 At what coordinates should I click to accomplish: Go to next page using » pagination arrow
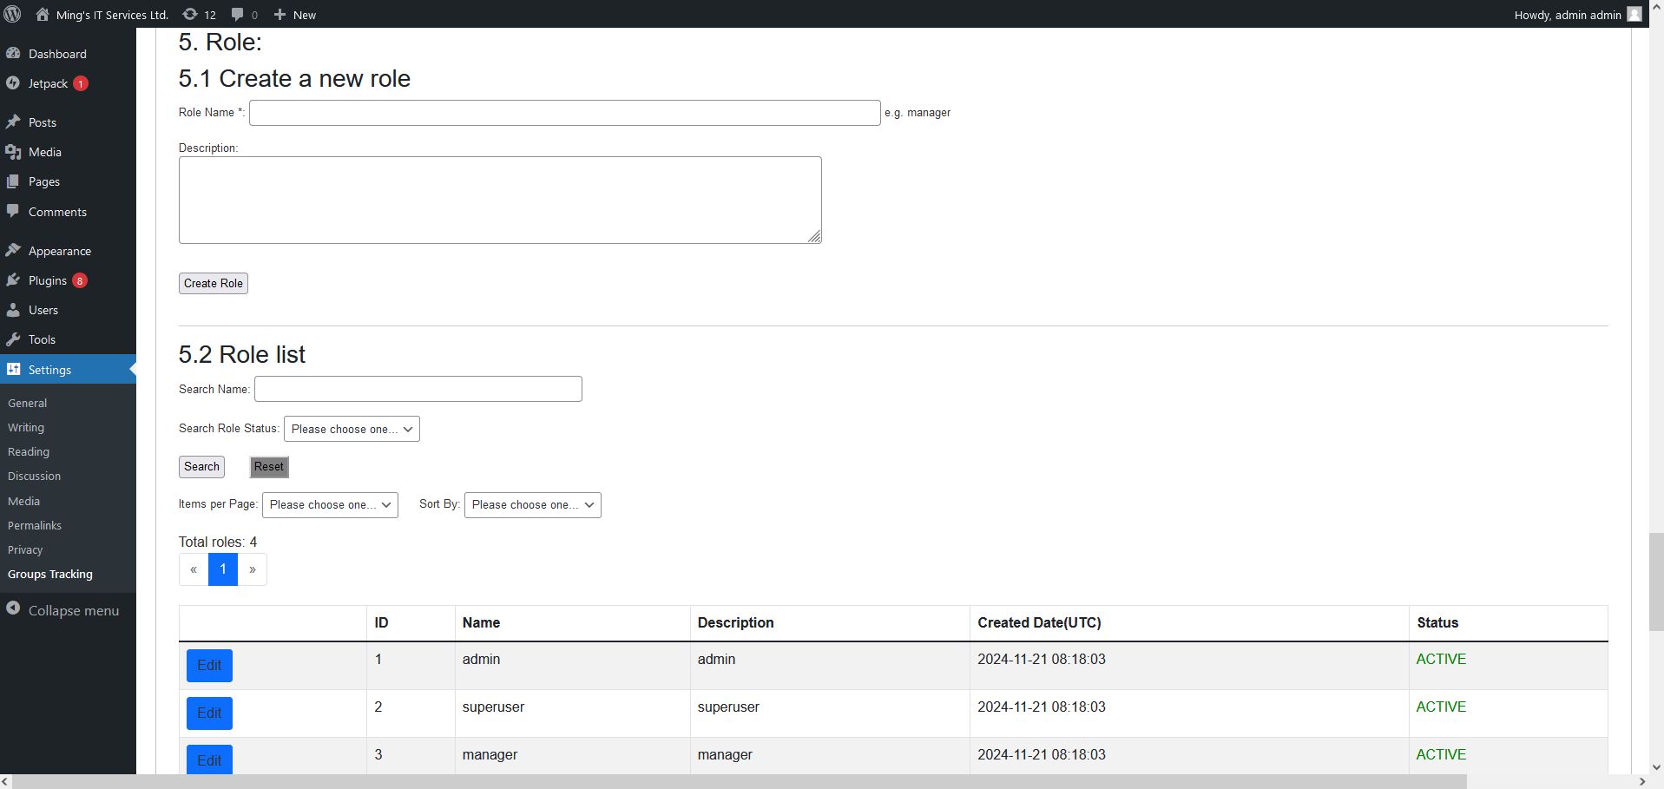253,569
